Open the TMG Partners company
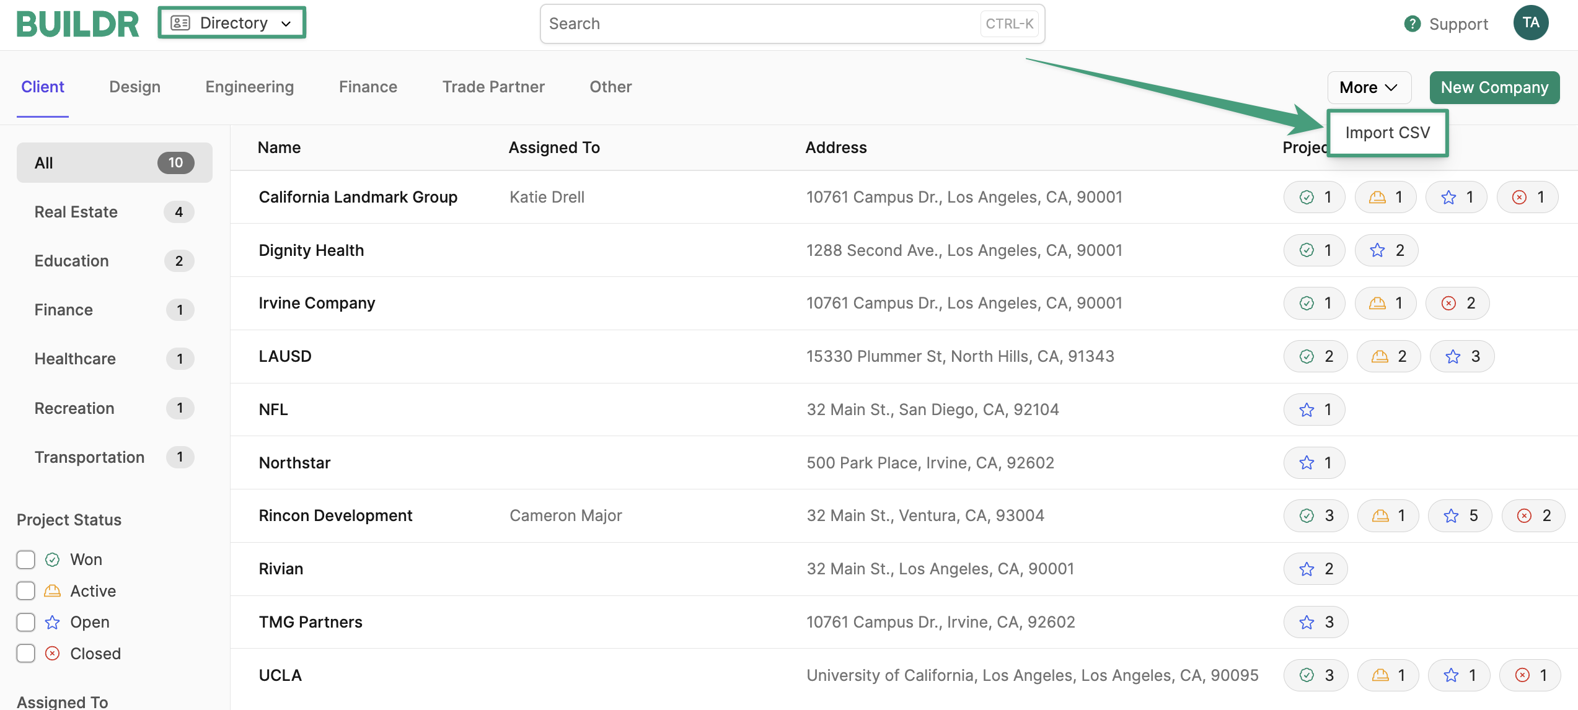The width and height of the screenshot is (1578, 710). (311, 622)
